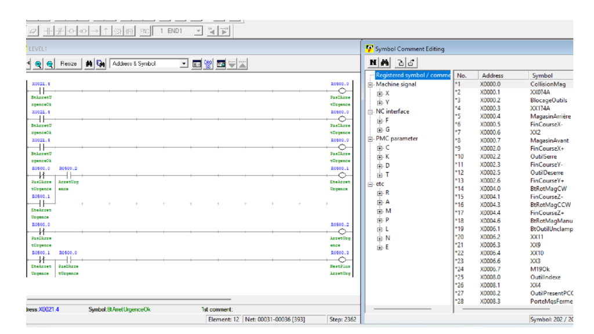The height and width of the screenshot is (334, 594).
Task: Jump down to next ladder section icon
Action: [232, 64]
